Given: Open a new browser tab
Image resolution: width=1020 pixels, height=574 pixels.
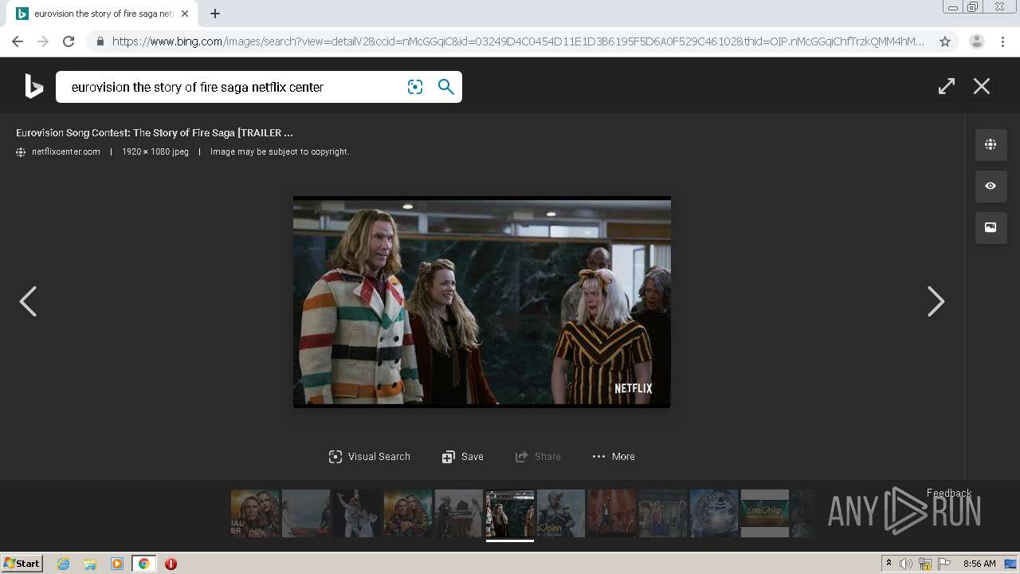Looking at the screenshot, I should (215, 14).
